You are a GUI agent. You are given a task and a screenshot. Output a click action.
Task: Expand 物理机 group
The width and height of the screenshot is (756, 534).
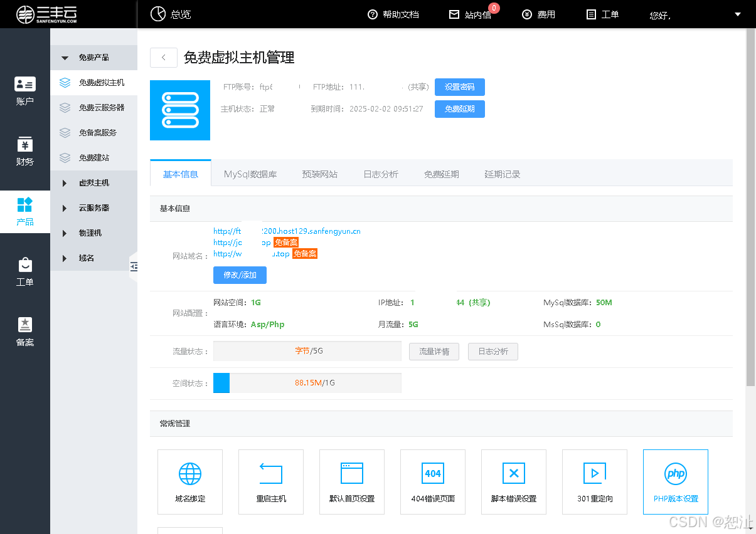[x=93, y=233]
